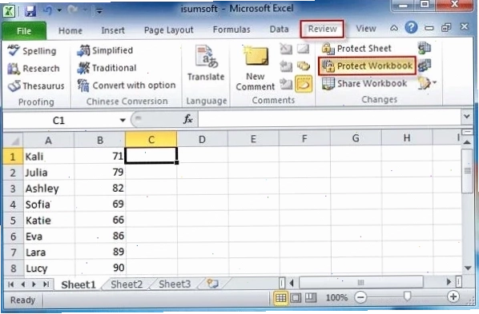Switch to Sheet3 tab
479x314 pixels.
coord(175,284)
